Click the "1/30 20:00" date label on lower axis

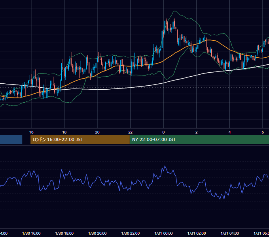pyautogui.click(x=97, y=233)
